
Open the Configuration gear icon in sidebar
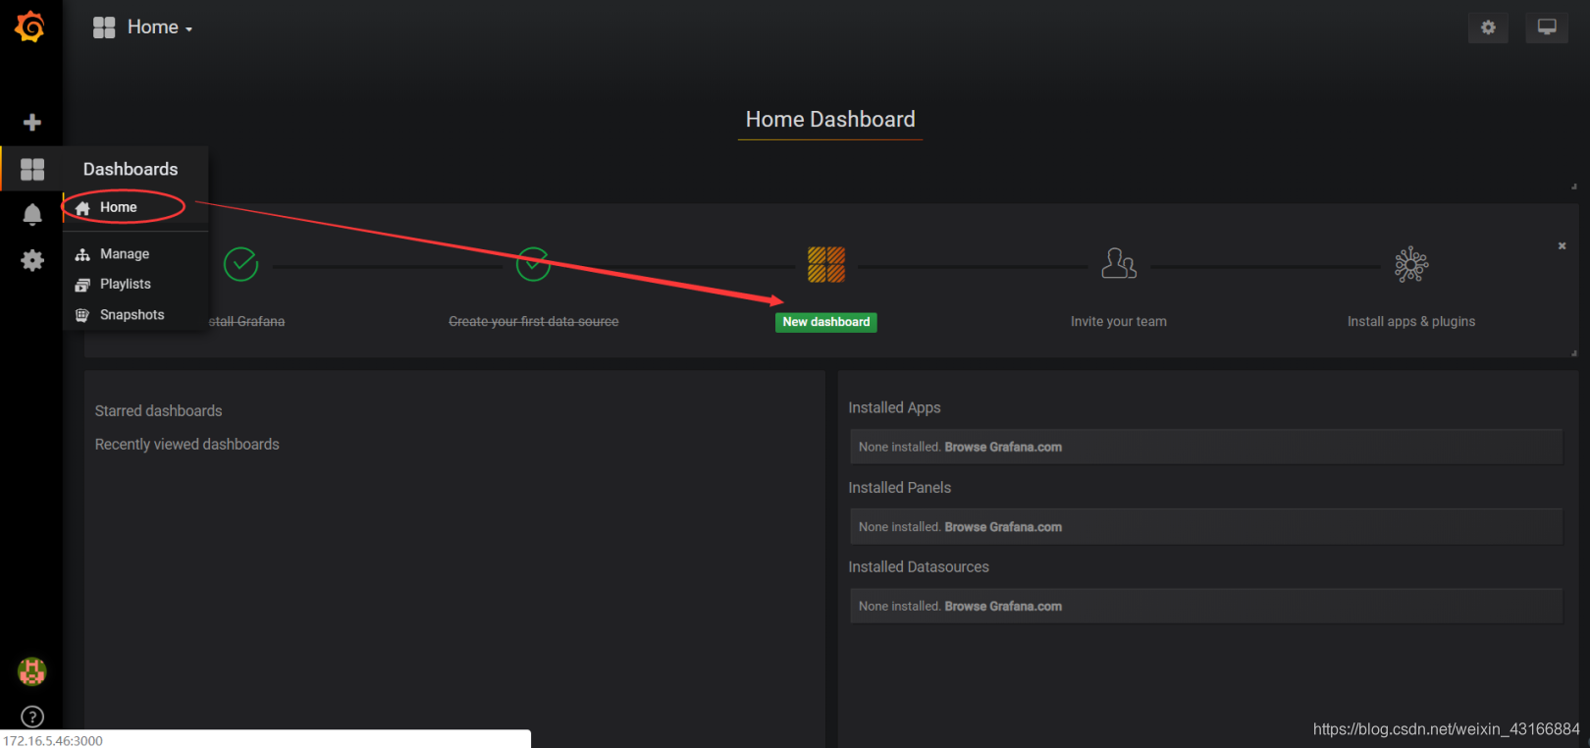pyautogui.click(x=32, y=260)
